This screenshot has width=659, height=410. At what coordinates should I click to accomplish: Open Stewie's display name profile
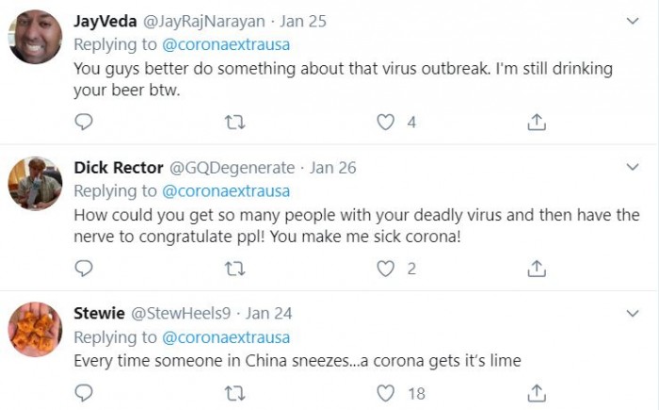[x=98, y=314]
